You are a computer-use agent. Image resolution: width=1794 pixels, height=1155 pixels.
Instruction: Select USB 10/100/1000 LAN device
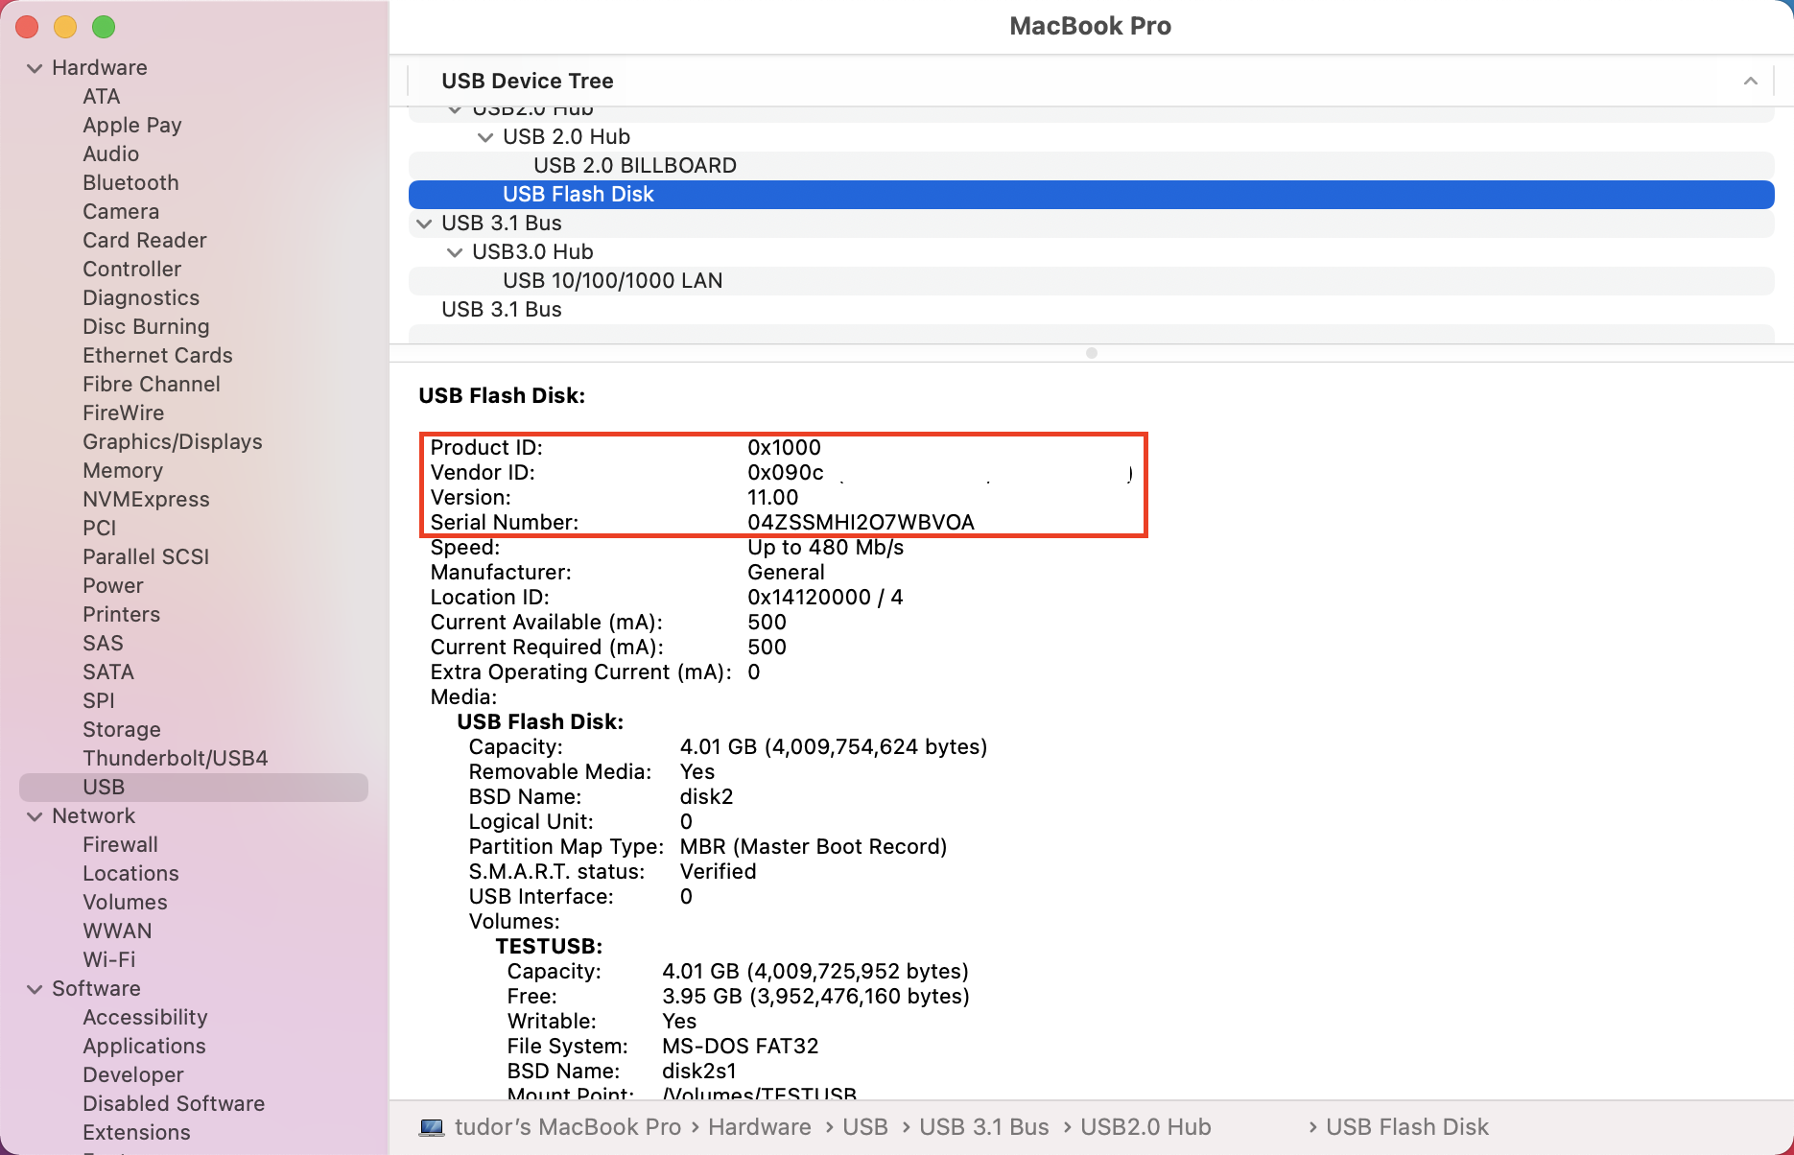click(612, 281)
